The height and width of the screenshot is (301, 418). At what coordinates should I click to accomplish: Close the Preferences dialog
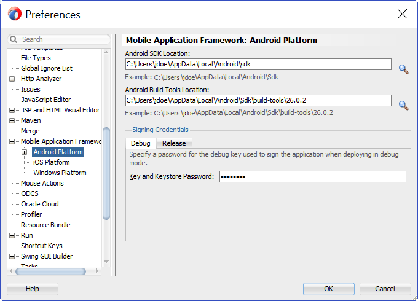pyautogui.click(x=402, y=14)
